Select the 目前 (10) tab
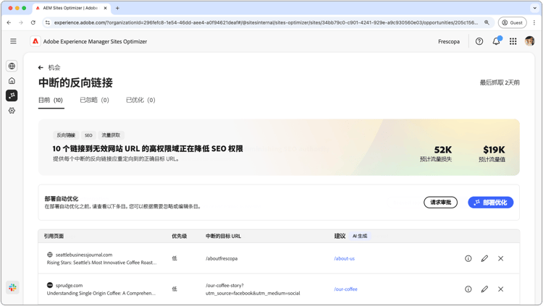 (x=51, y=100)
